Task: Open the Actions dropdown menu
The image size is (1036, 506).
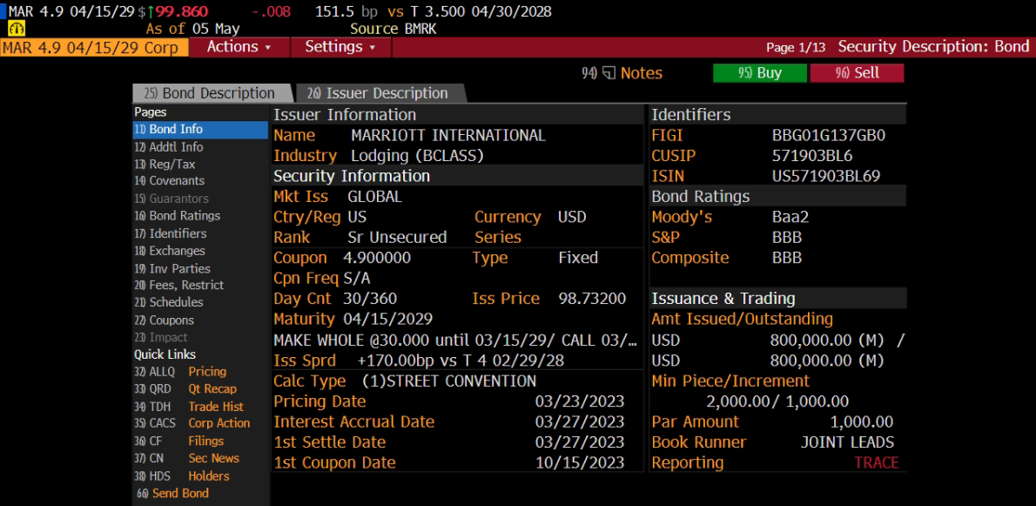Action: tap(239, 47)
